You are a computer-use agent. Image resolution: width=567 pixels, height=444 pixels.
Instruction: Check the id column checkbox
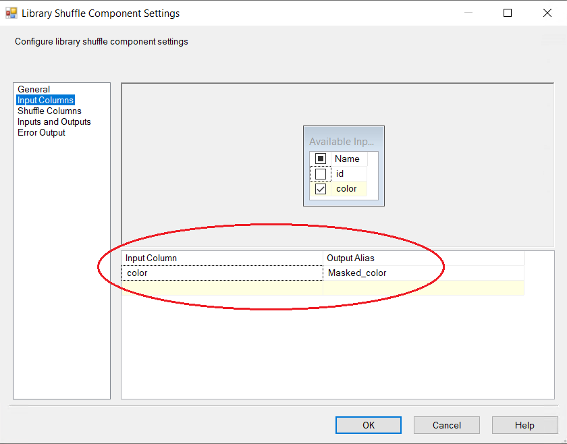(321, 174)
